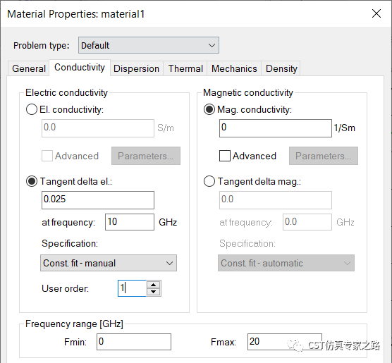Image resolution: width=392 pixels, height=363 pixels.
Task: Increase User order with up arrow
Action: coord(153,285)
